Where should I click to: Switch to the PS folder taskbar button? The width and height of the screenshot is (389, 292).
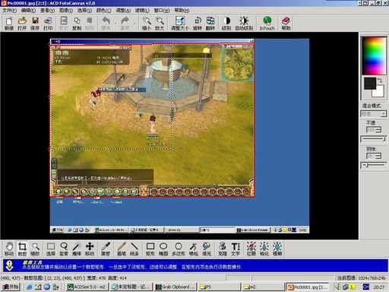coord(219,287)
